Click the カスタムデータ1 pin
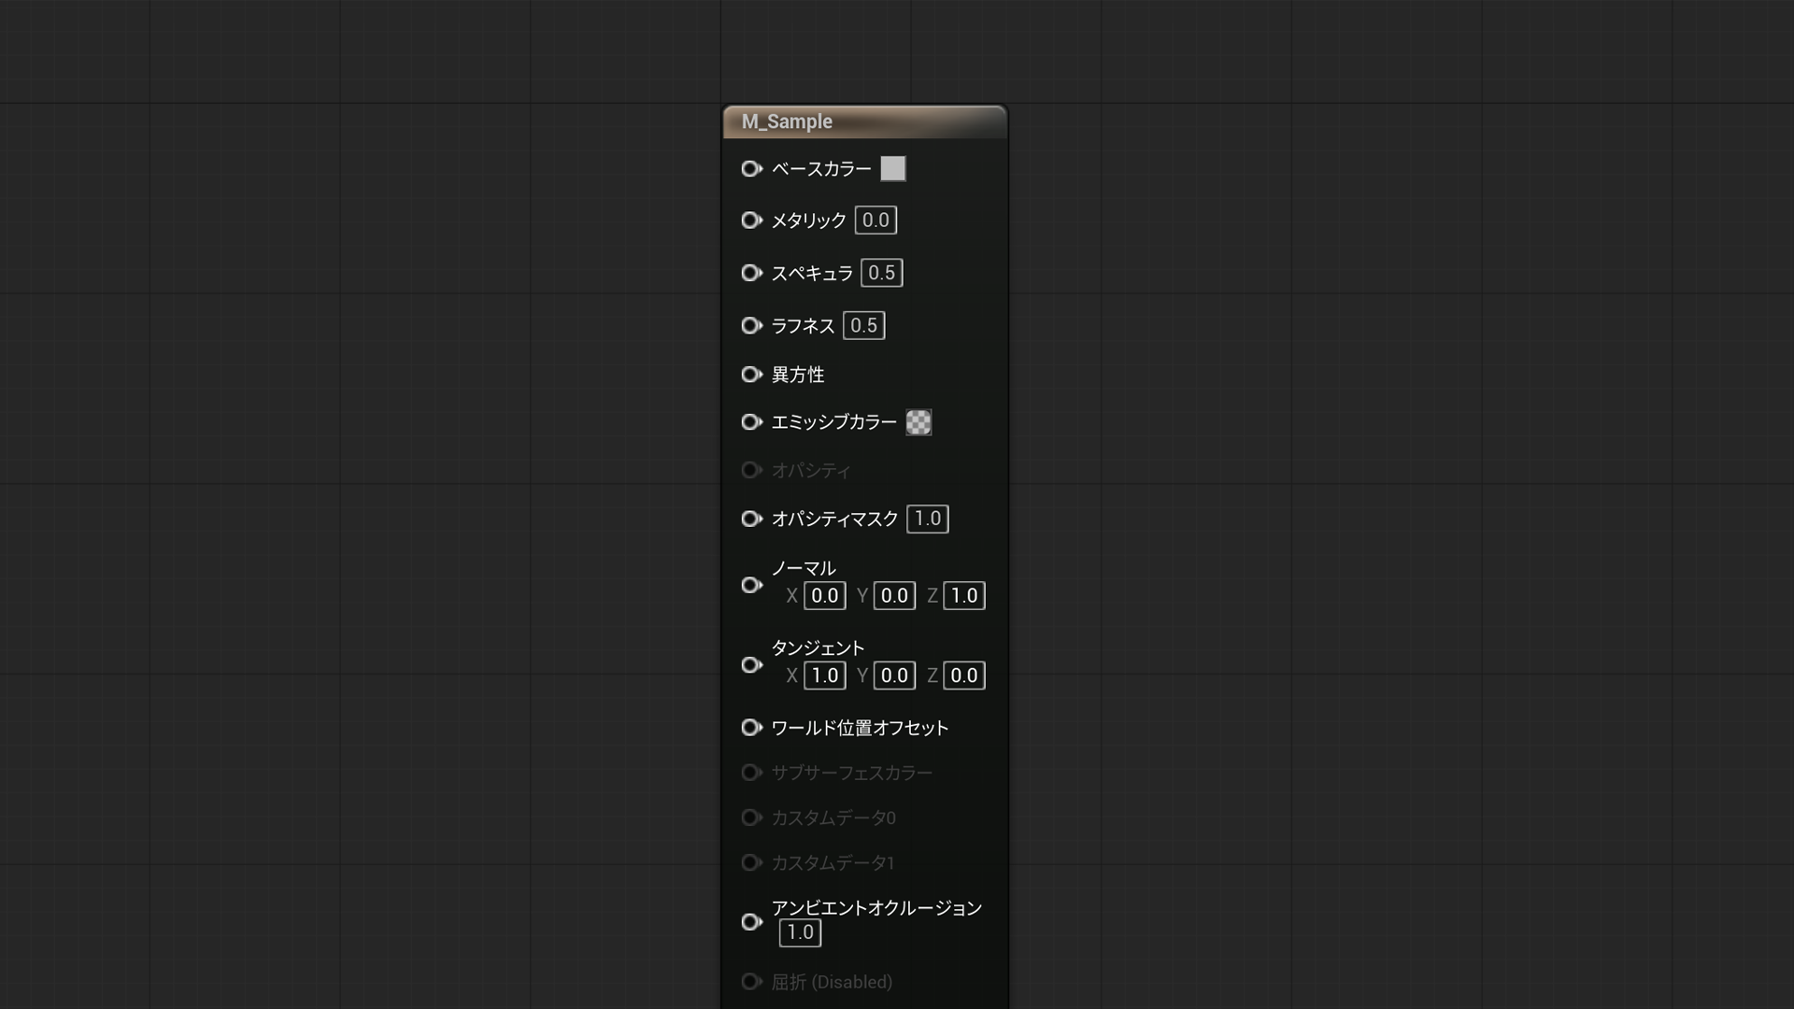Image resolution: width=1794 pixels, height=1009 pixels. (751, 862)
